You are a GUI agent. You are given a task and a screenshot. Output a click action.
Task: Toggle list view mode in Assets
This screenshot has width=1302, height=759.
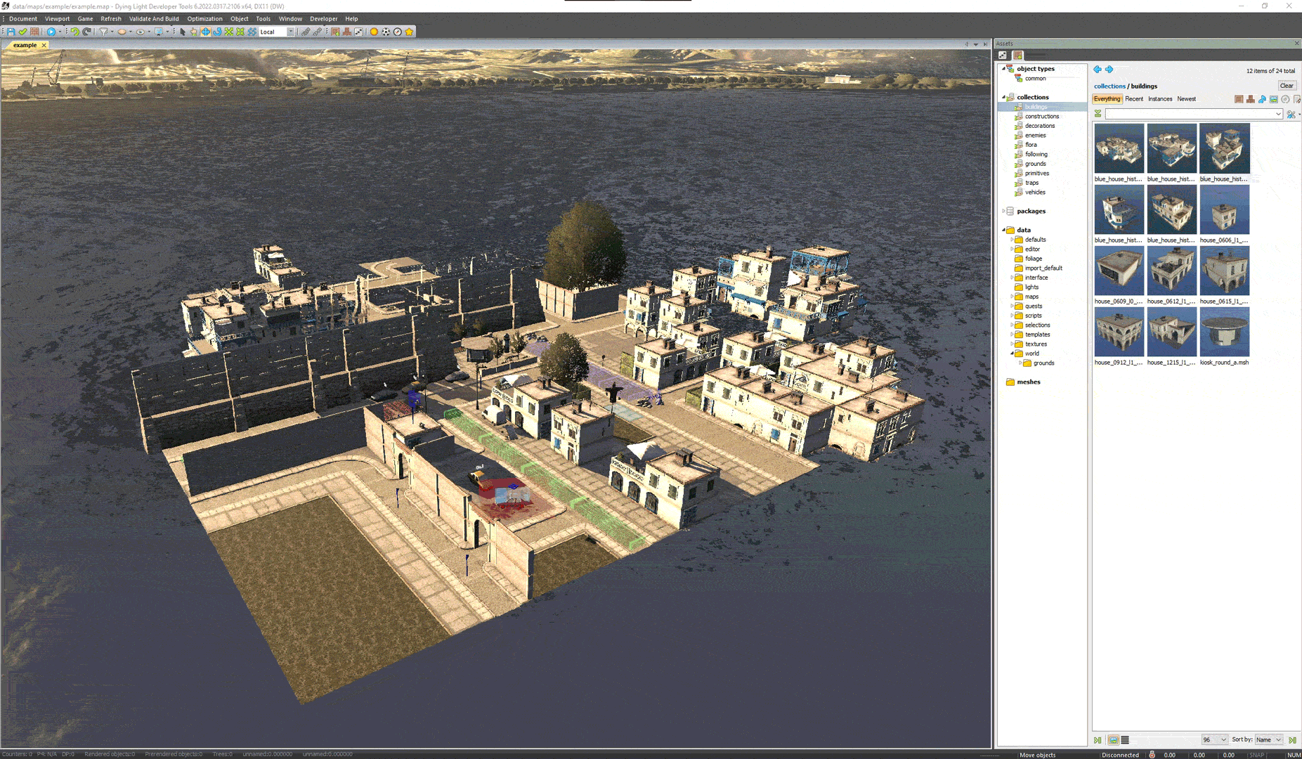[1125, 740]
